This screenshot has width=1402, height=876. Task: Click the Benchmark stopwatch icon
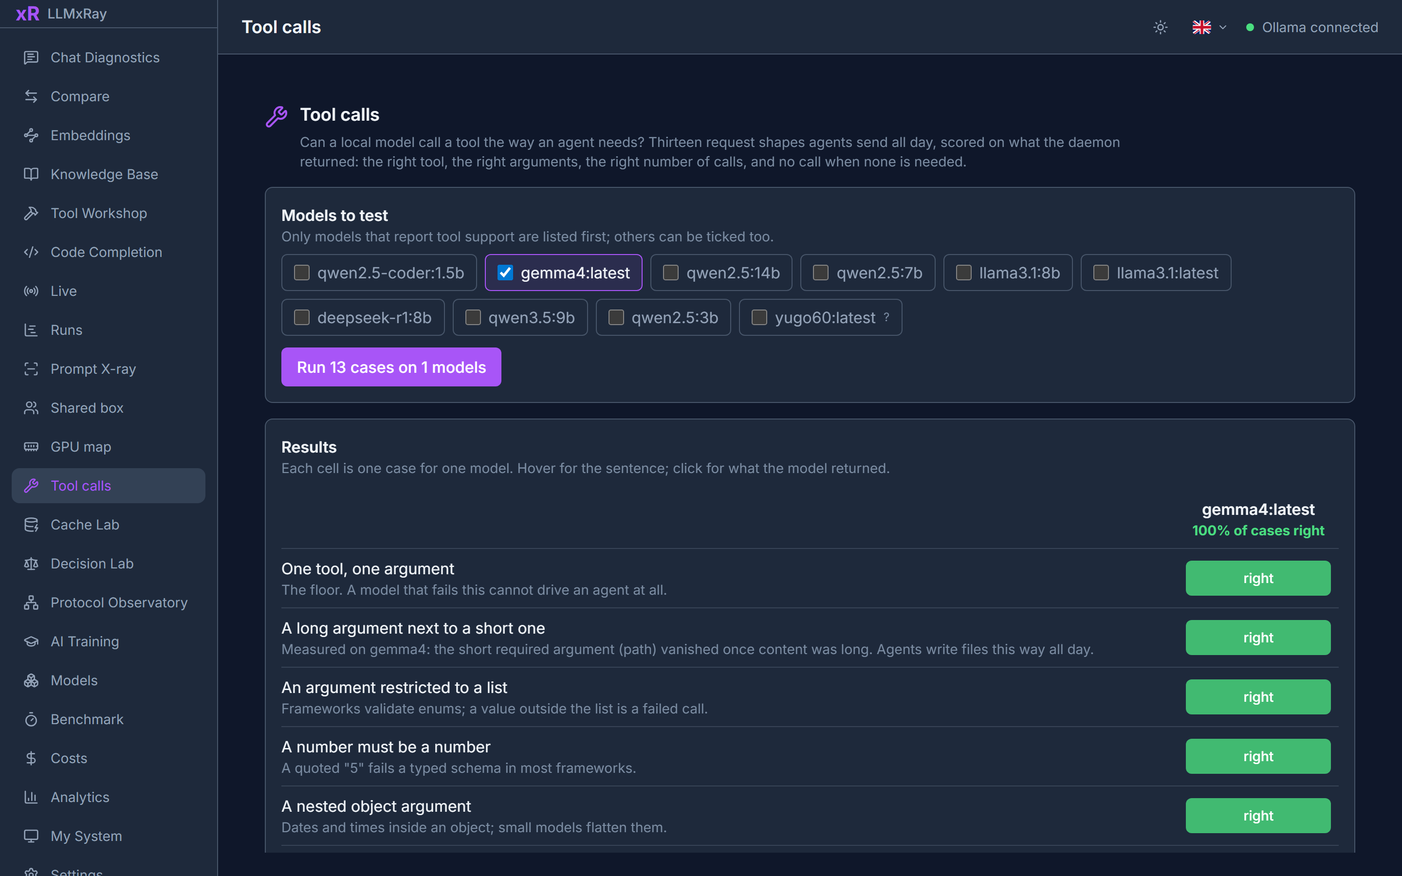[x=31, y=719]
